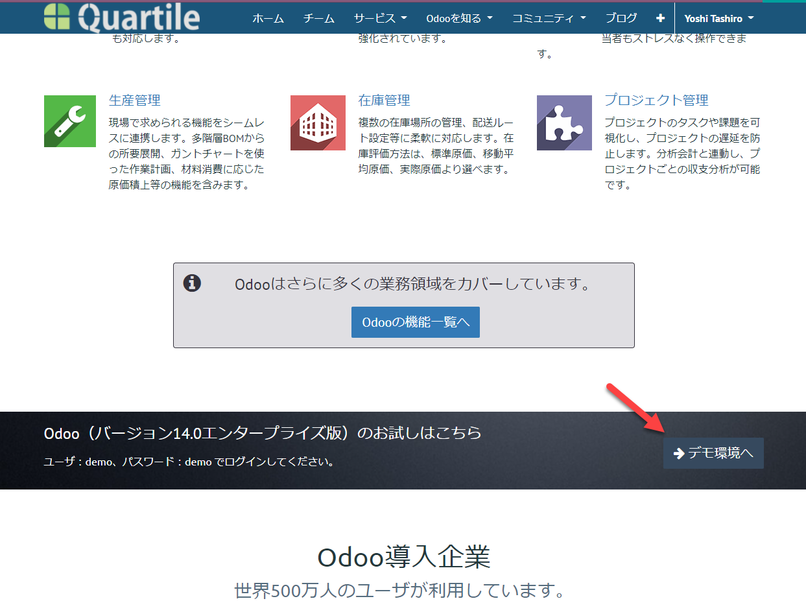Click the demo login instructions text
This screenshot has width=806, height=601.
point(189,462)
